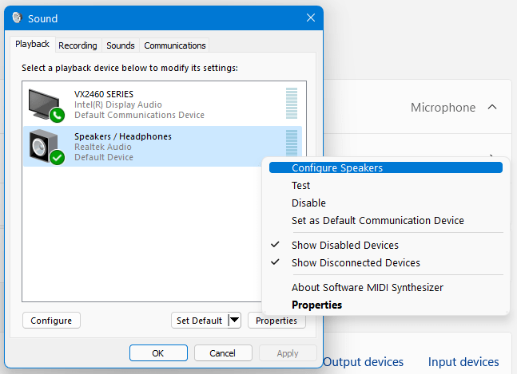Viewport: 517px width, 374px height.
Task: Open the Communications tab
Action: 175,45
